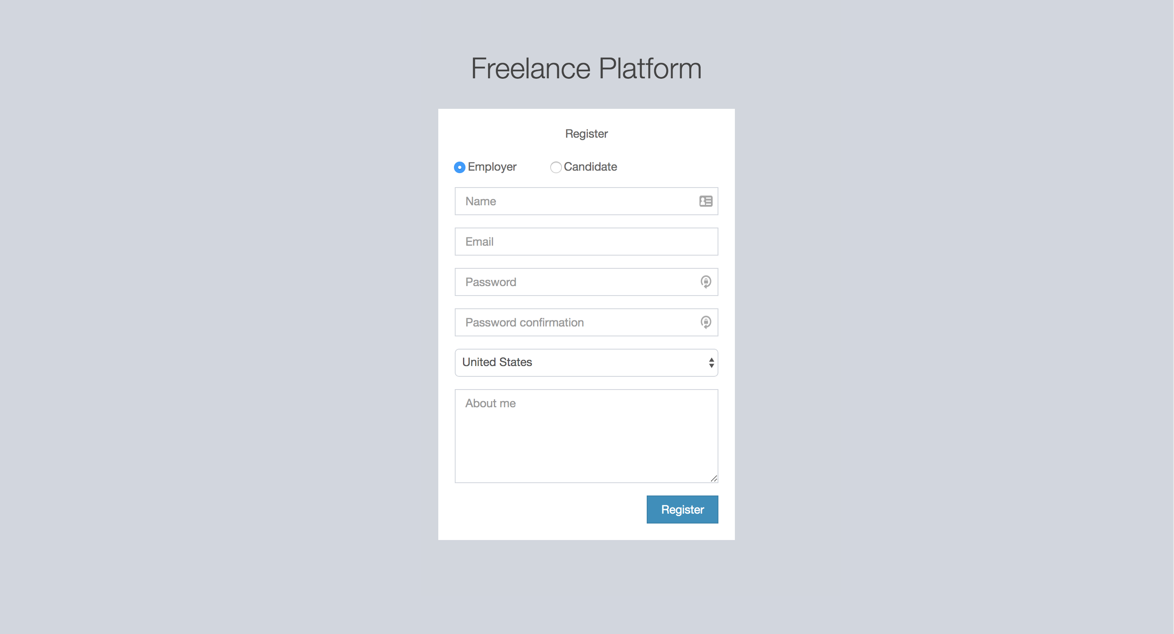
Task: Click the password confirmation visibility icon
Action: [705, 322]
